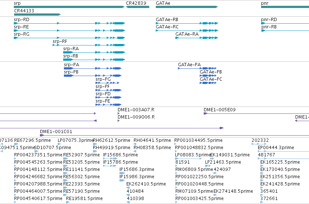Select the pnr-RD transcript
The width and height of the screenshot is (309, 204).
coord(285,23)
